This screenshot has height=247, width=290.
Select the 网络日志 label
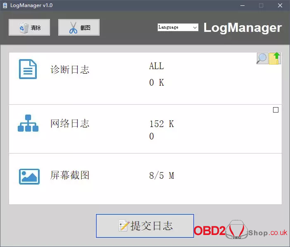tap(70, 123)
